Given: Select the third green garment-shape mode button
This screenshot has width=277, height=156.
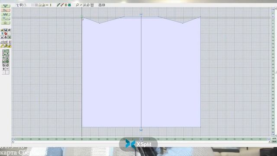Looking at the screenshot, I should 6,14.
